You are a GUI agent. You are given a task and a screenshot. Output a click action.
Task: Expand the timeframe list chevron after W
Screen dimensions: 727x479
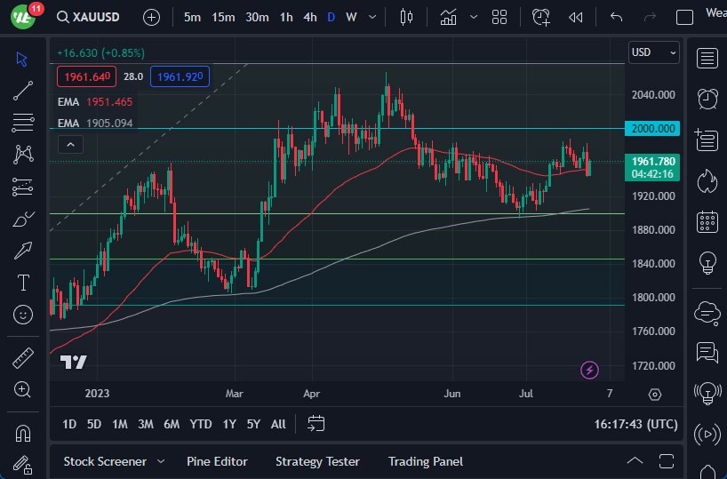tap(373, 17)
